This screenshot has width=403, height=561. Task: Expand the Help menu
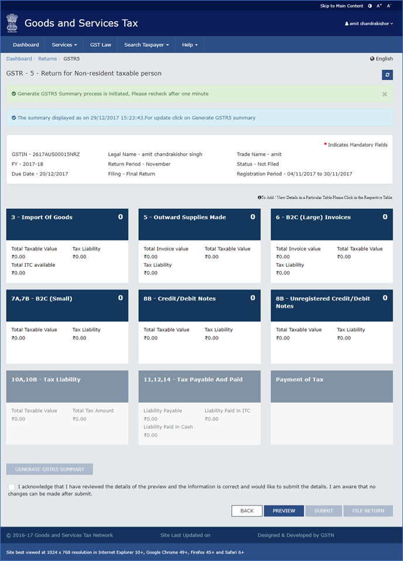click(190, 44)
